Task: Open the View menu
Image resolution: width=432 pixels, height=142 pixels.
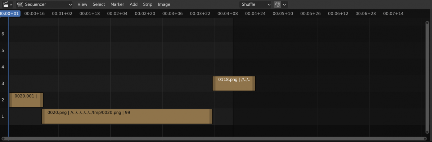Action: tap(82, 4)
